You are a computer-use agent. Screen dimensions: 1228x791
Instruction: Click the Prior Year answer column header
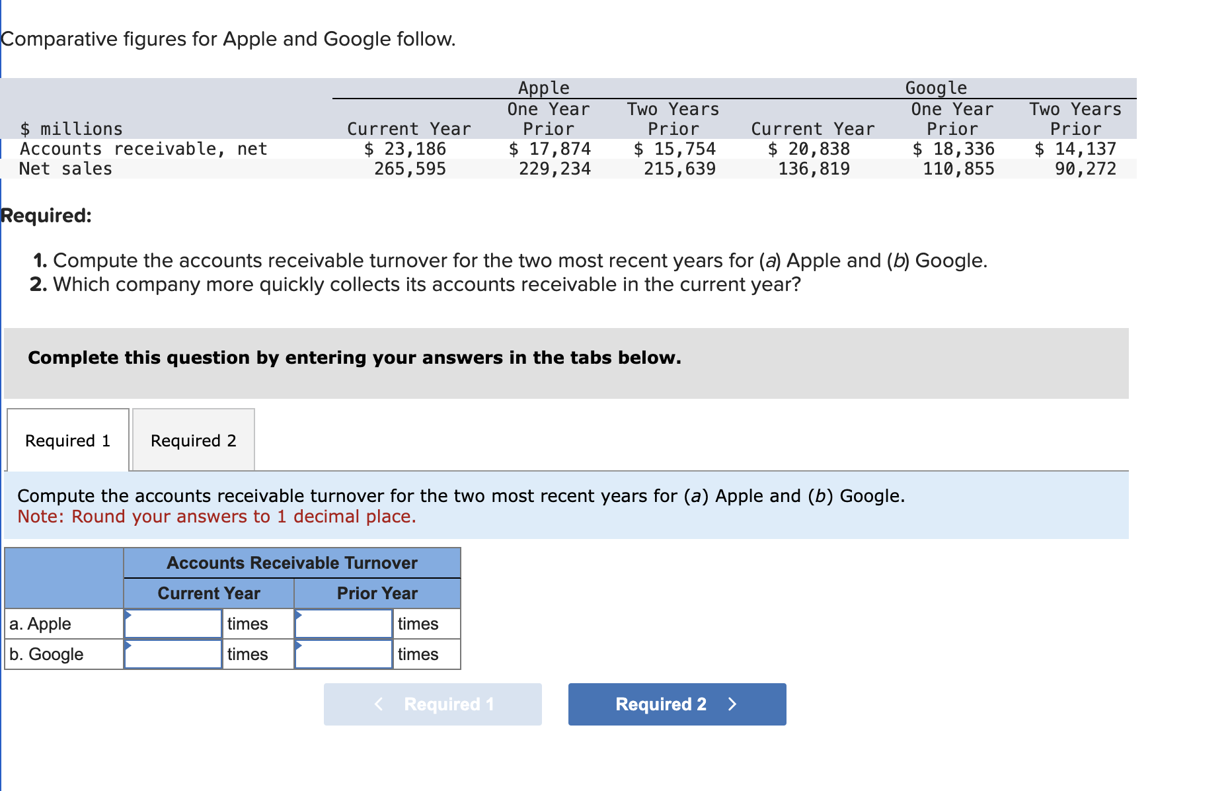click(377, 593)
